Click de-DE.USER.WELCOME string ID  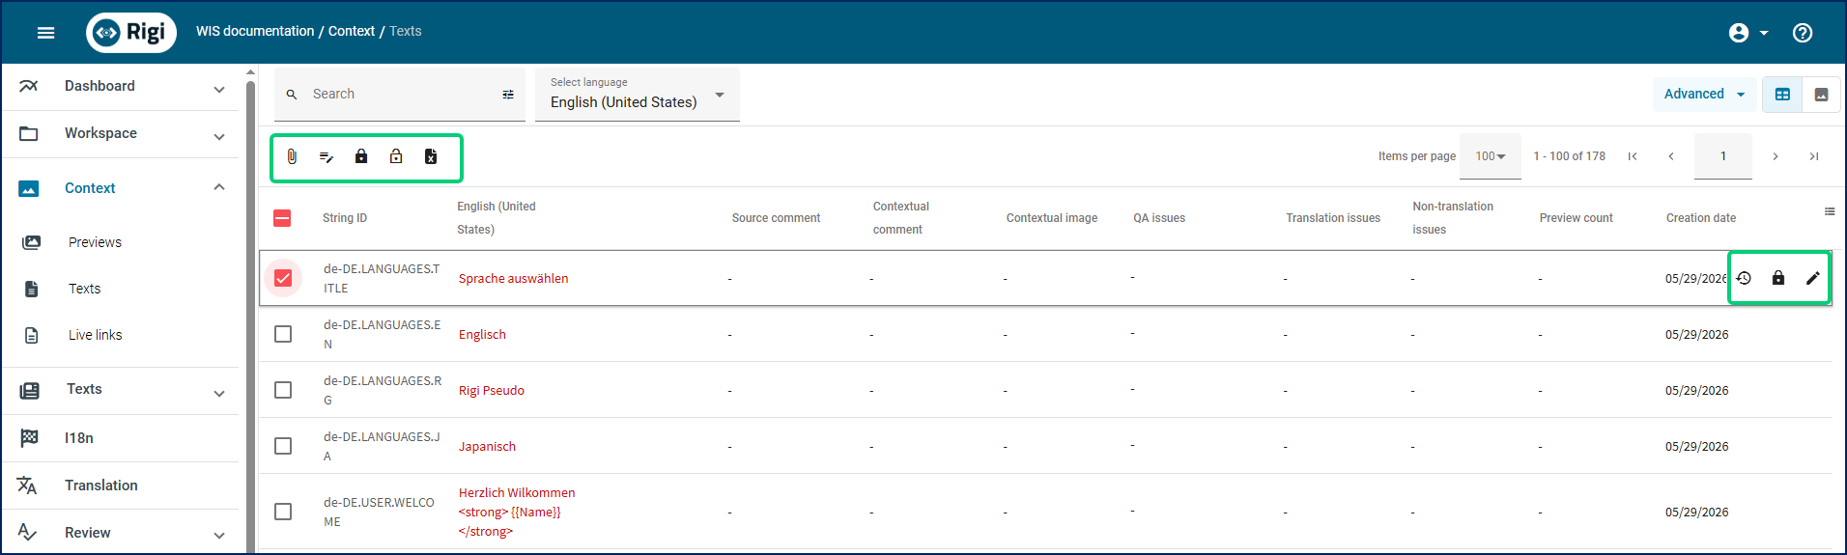pyautogui.click(x=379, y=512)
